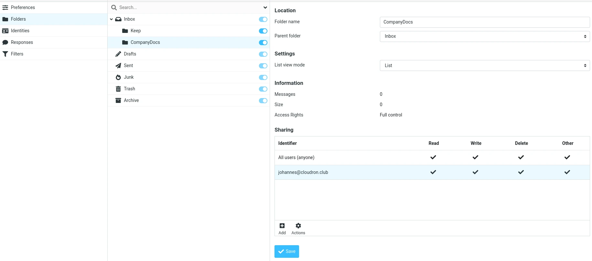Click the search magnifier icon

[114, 7]
